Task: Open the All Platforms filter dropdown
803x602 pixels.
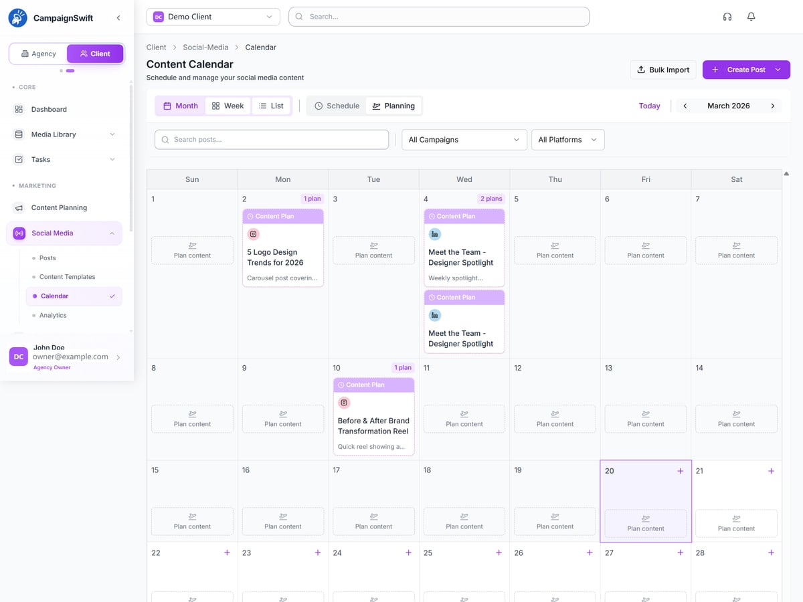Action: pyautogui.click(x=567, y=140)
